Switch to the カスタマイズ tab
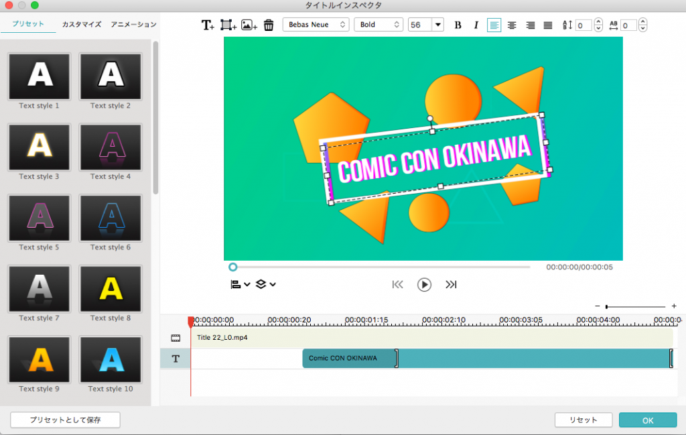 tap(81, 24)
